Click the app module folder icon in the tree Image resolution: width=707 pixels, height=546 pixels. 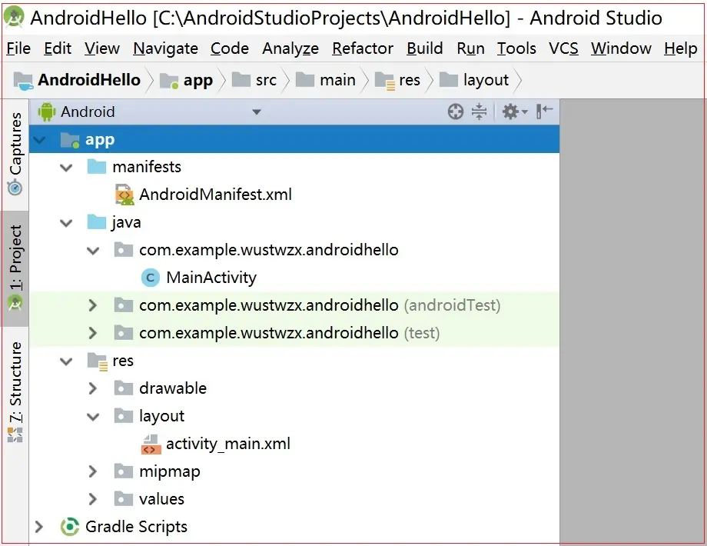70,140
